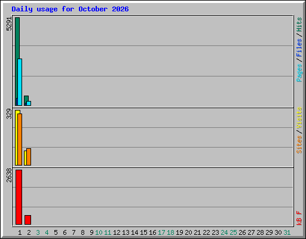Screen dimensions: 306x239
Task: Click day 2 on the x-axis
Action: point(29,232)
